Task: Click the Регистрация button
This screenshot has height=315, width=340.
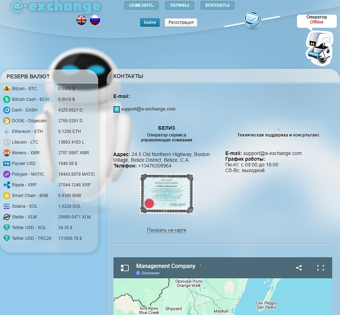Action: point(181,22)
